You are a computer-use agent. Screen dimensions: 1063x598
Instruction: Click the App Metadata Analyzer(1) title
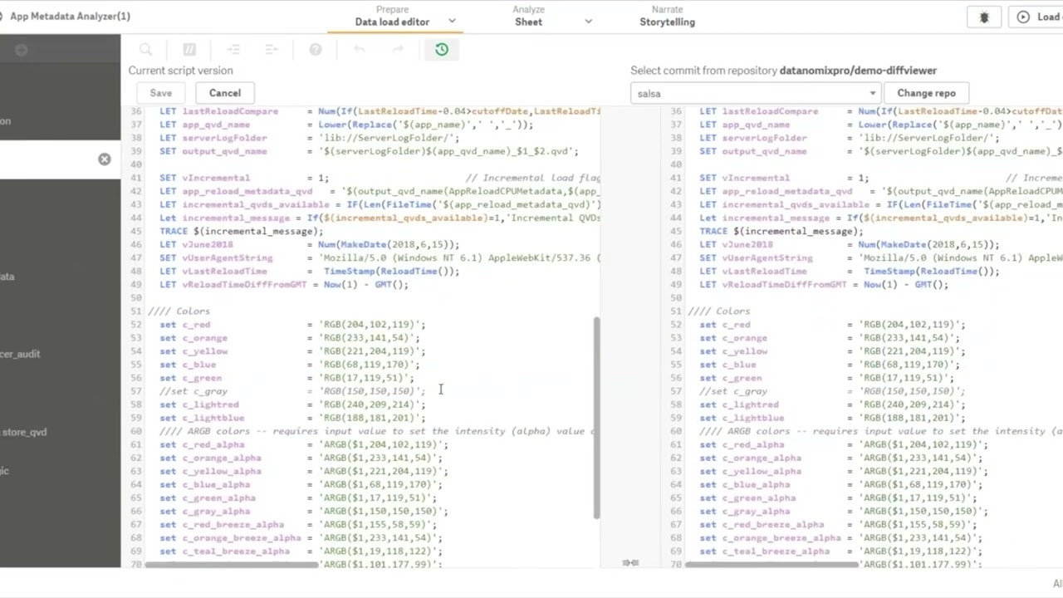coord(70,16)
